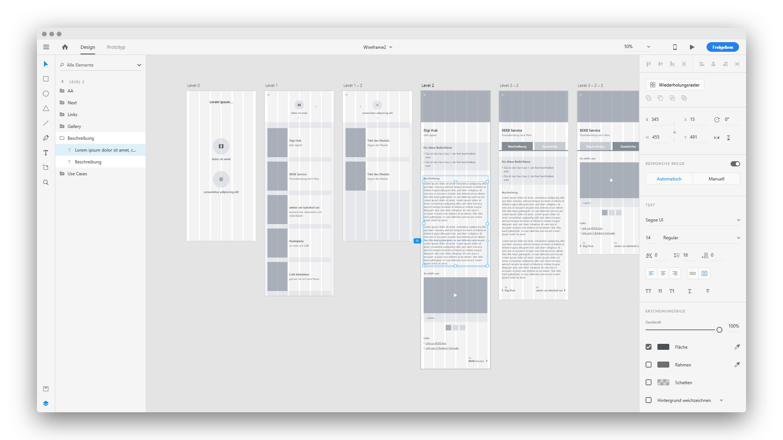Open the Alle Elemente dropdown filter
Image resolution: width=783 pixels, height=440 pixels.
[x=138, y=65]
